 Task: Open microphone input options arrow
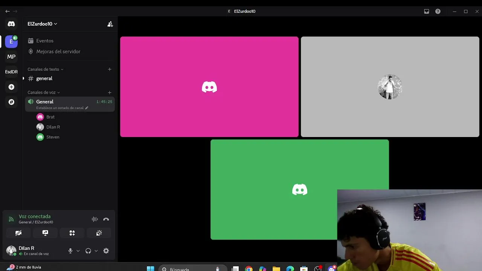[x=78, y=251]
